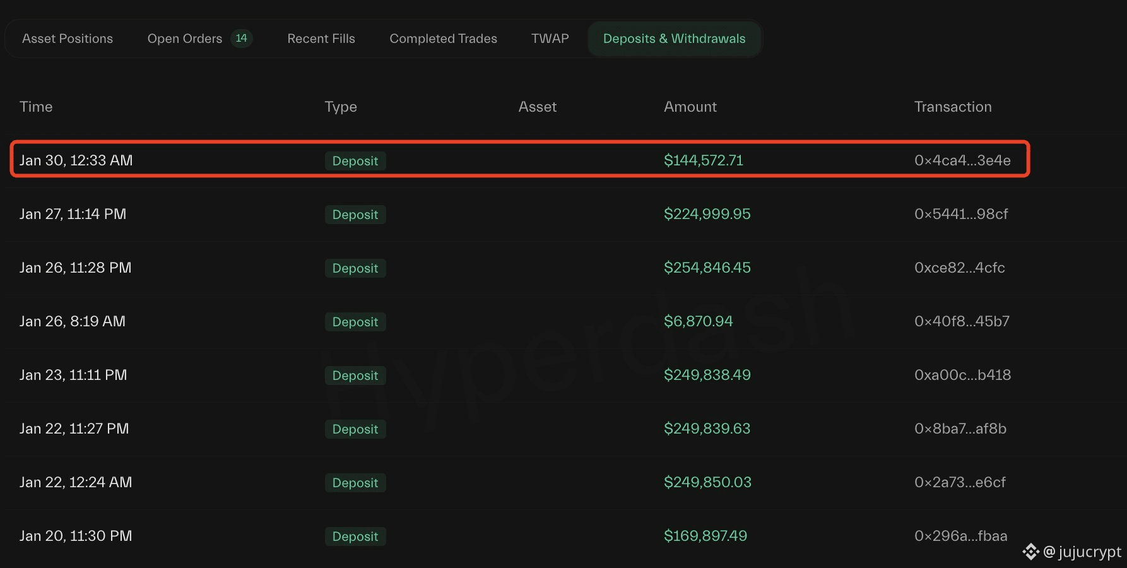The image size is (1127, 568).
Task: Click the Binance logo icon beside jujucrypt
Action: pyautogui.click(x=1030, y=552)
